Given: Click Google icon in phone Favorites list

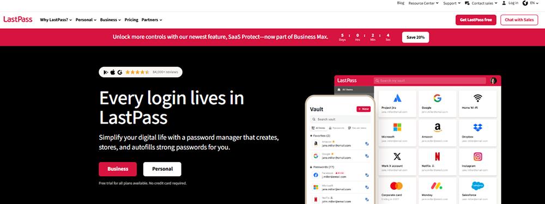Looking at the screenshot, I should [316, 156].
